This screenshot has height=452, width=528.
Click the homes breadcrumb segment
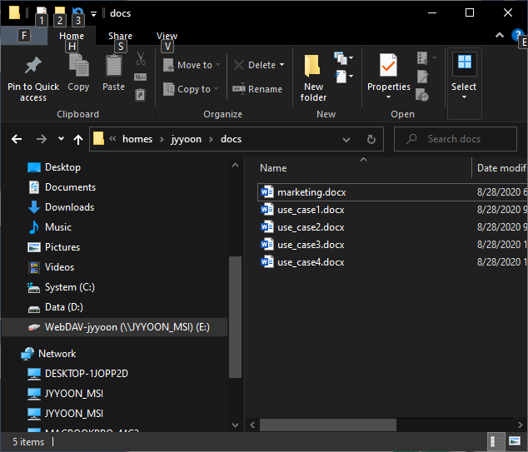(x=137, y=139)
